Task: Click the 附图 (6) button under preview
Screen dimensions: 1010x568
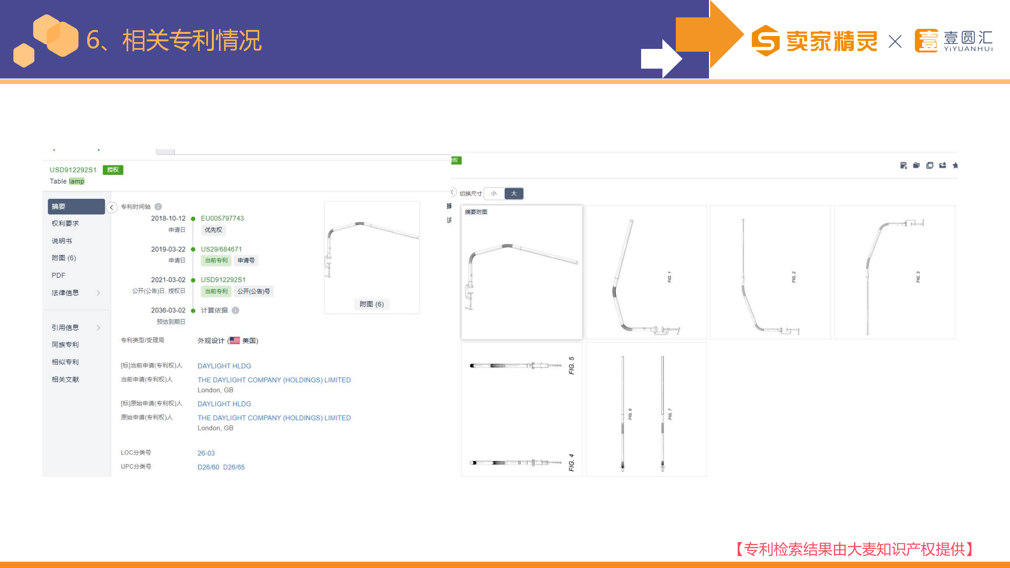Action: 371,304
